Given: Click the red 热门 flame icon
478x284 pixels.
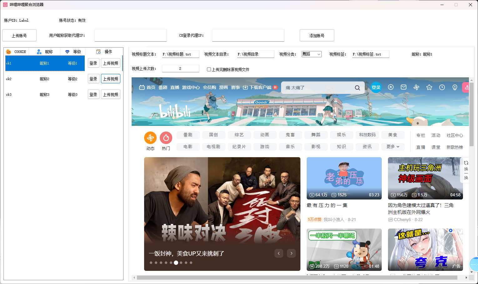Looking at the screenshot, I should [x=166, y=138].
